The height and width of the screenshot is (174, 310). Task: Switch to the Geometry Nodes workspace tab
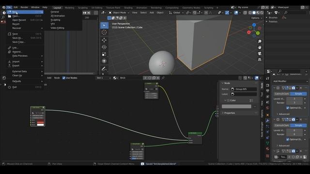(191, 8)
